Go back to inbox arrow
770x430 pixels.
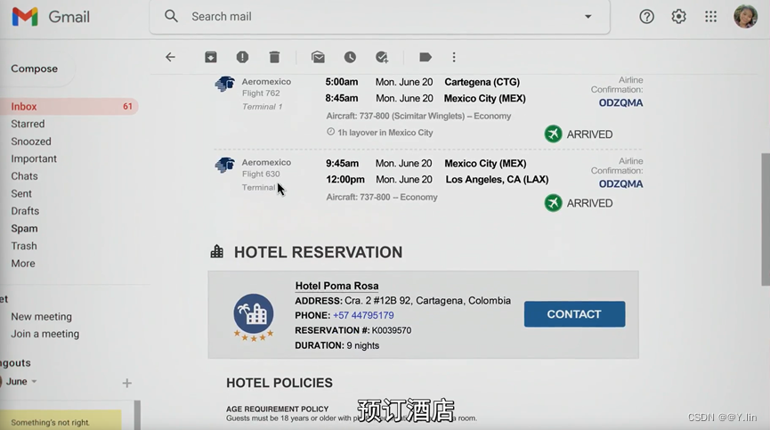170,58
